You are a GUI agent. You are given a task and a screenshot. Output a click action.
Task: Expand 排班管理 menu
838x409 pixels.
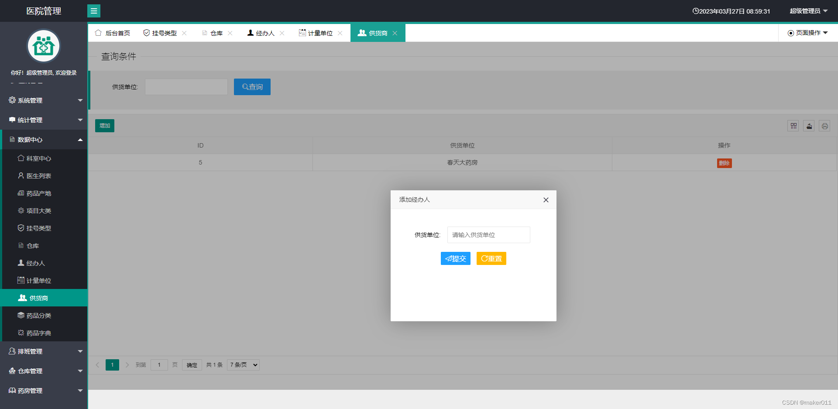[44, 351]
